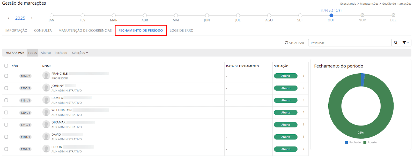Go to previous year arrow

[x=9, y=18]
